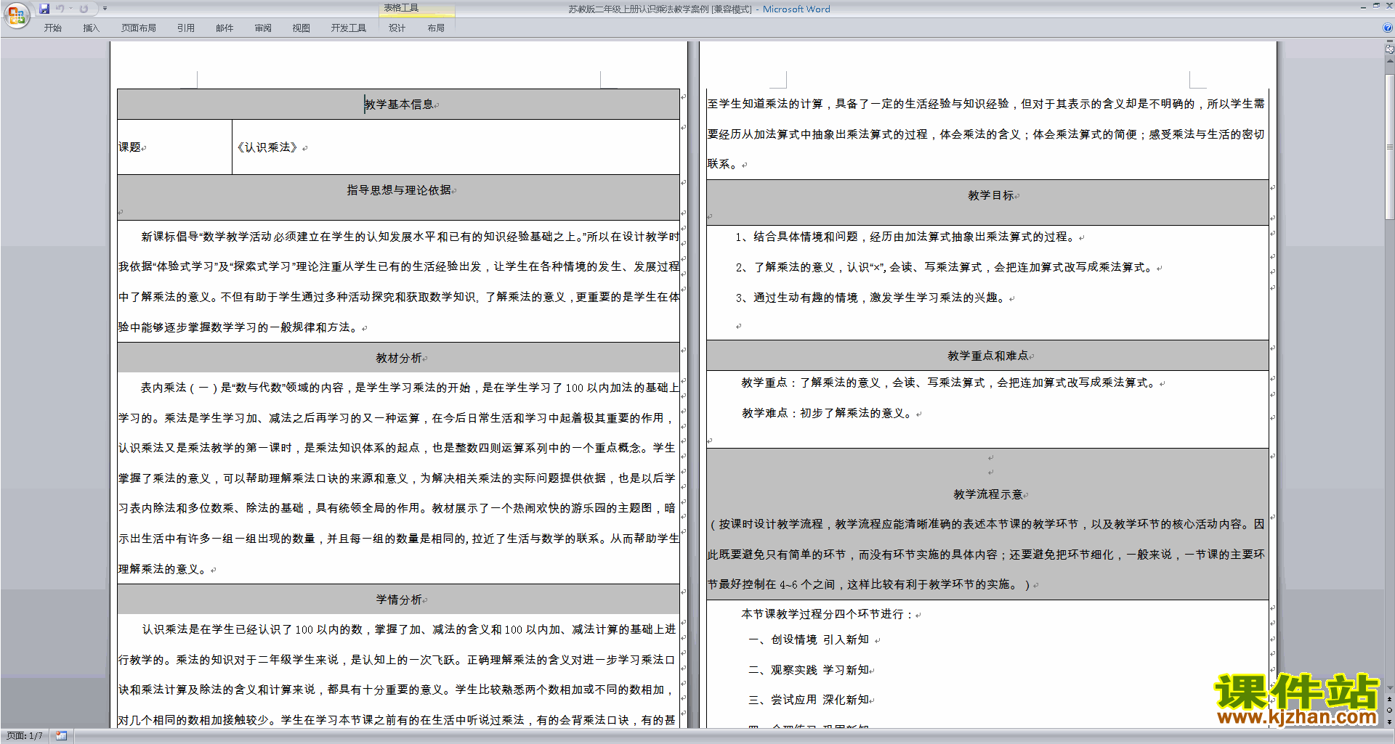Click the 表格工具 contextual tab header
Image resolution: width=1395 pixels, height=744 pixels.
(x=416, y=9)
